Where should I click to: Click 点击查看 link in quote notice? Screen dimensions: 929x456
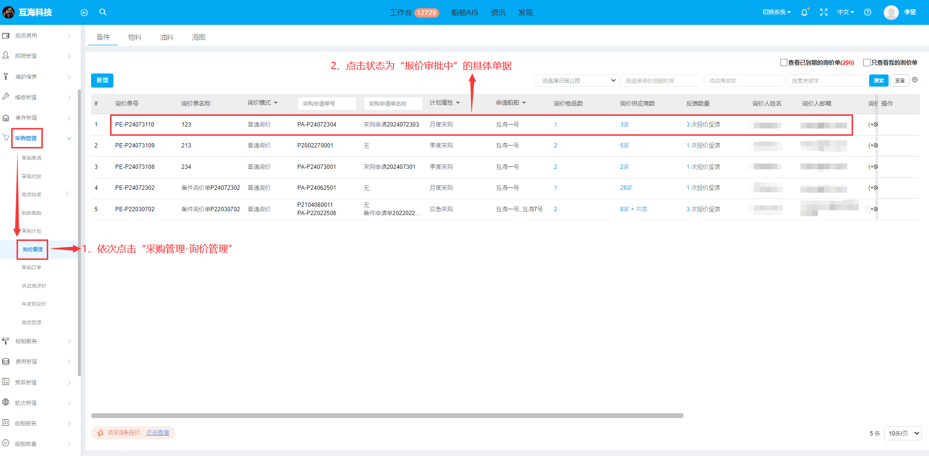click(158, 433)
